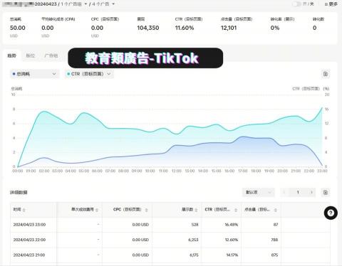This screenshot has width=342, height=266.
Task: Open the 总消耗 metric dropdown above chart
Action: [34, 74]
